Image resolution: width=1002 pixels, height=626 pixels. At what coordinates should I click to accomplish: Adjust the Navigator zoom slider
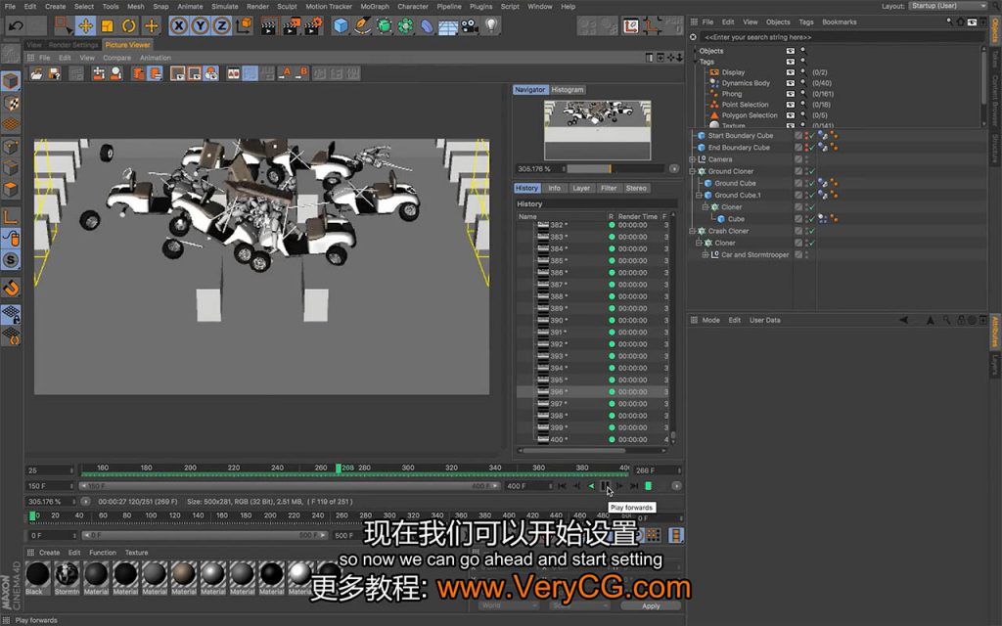point(616,168)
